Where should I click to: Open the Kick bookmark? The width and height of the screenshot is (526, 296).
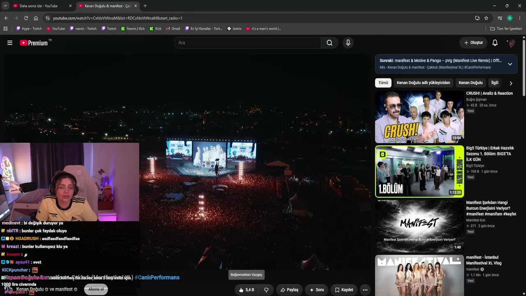155,29
